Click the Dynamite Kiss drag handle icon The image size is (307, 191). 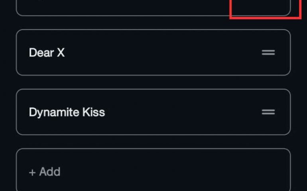coord(268,112)
